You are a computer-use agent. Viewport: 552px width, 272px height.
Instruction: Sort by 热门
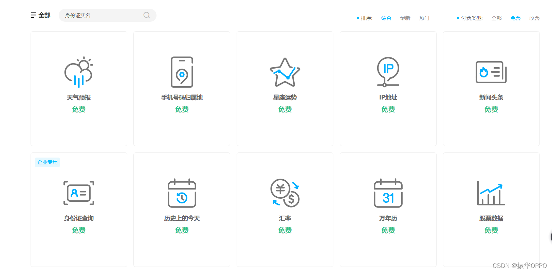pos(424,18)
